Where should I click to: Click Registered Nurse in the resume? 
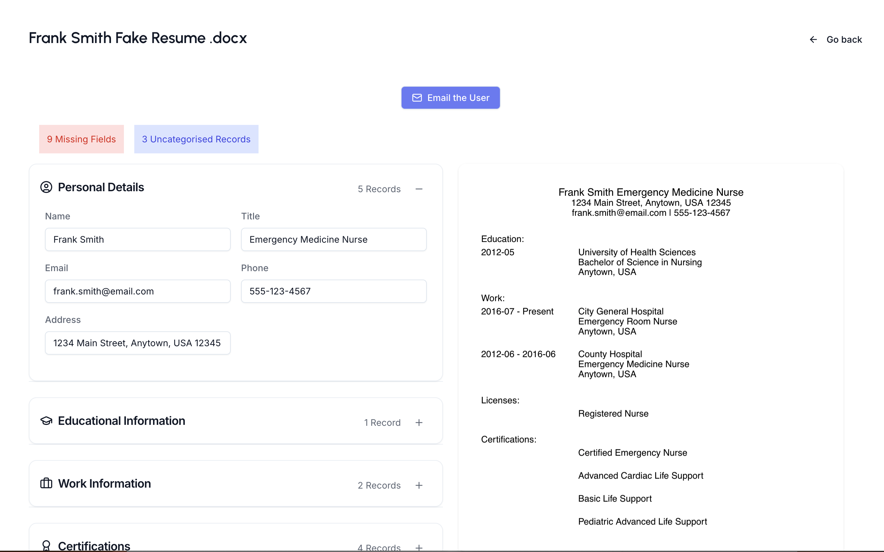click(613, 414)
